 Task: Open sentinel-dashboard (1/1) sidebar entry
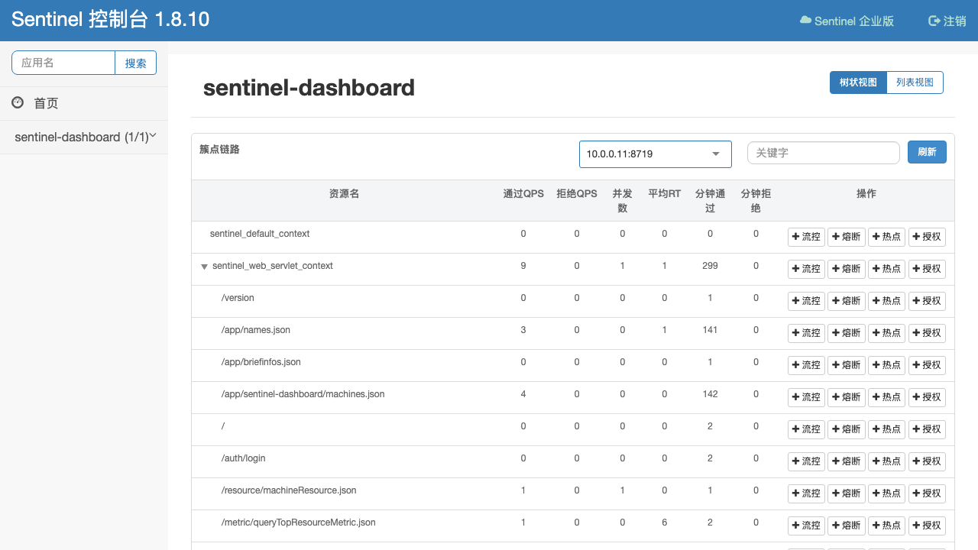point(84,137)
